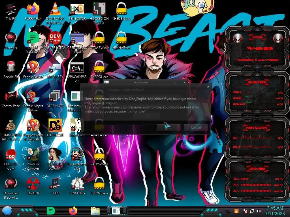This screenshot has width=290, height=217.
Task: Open the VLC cone shortcut DONT STICK THIS
Action: point(55,13)
